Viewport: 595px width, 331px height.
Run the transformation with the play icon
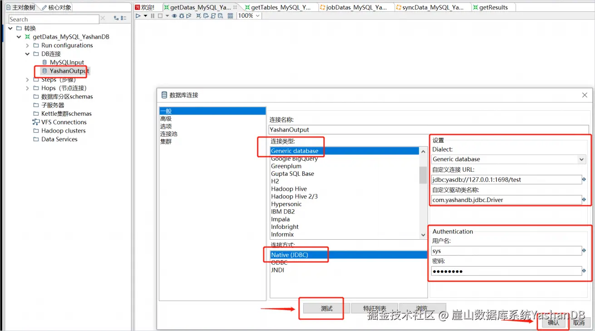point(138,16)
